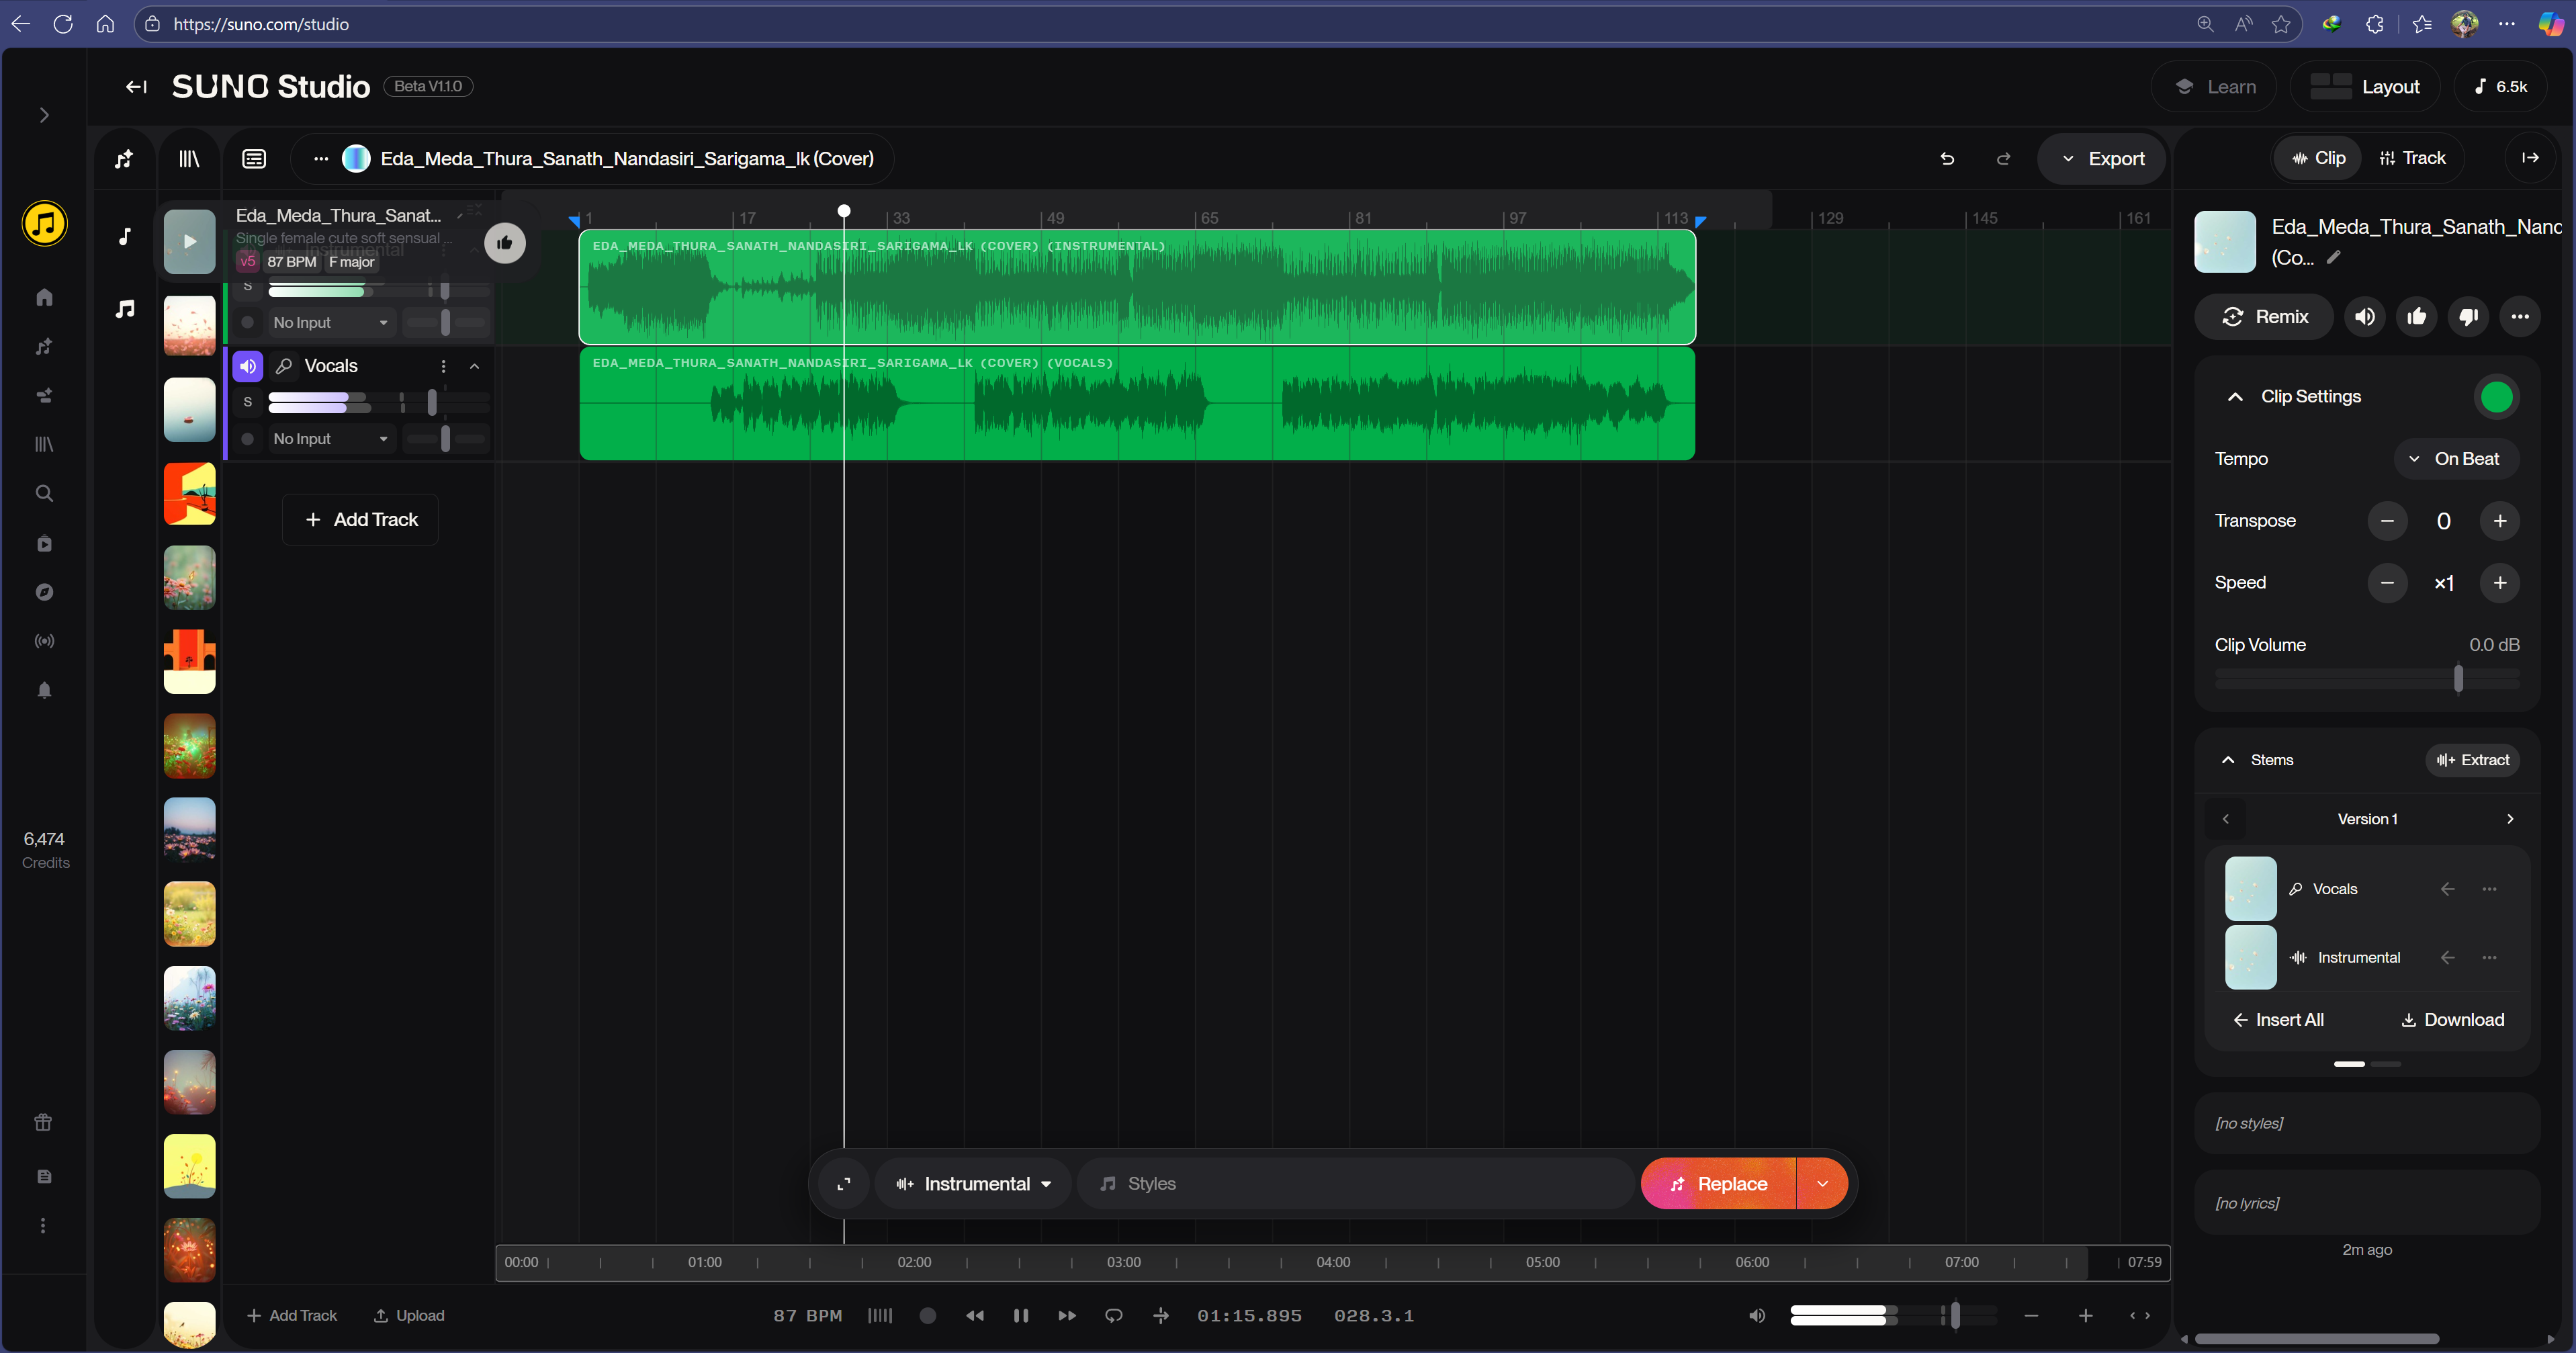Toggle the master volume speaker mute
The image size is (2576, 1353).
[x=1757, y=1316]
